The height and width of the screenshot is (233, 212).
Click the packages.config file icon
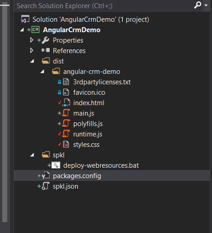click(x=46, y=175)
